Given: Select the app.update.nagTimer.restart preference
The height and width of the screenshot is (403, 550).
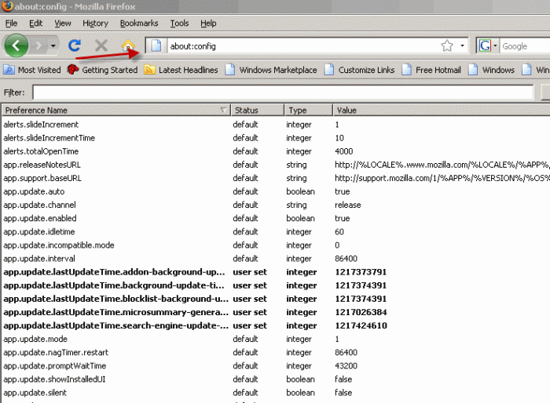Looking at the screenshot, I should 56,352.
